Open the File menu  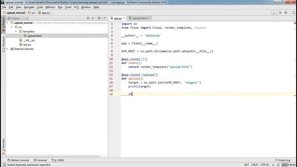pos(4,7)
